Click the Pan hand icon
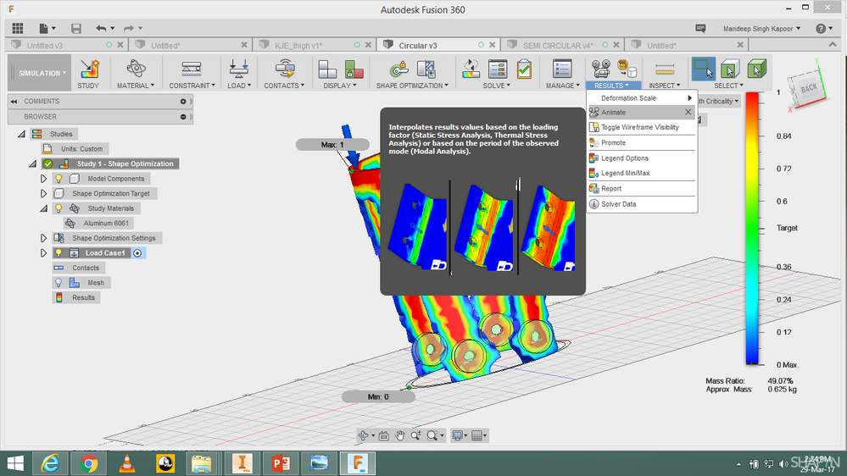847x476 pixels. point(399,435)
